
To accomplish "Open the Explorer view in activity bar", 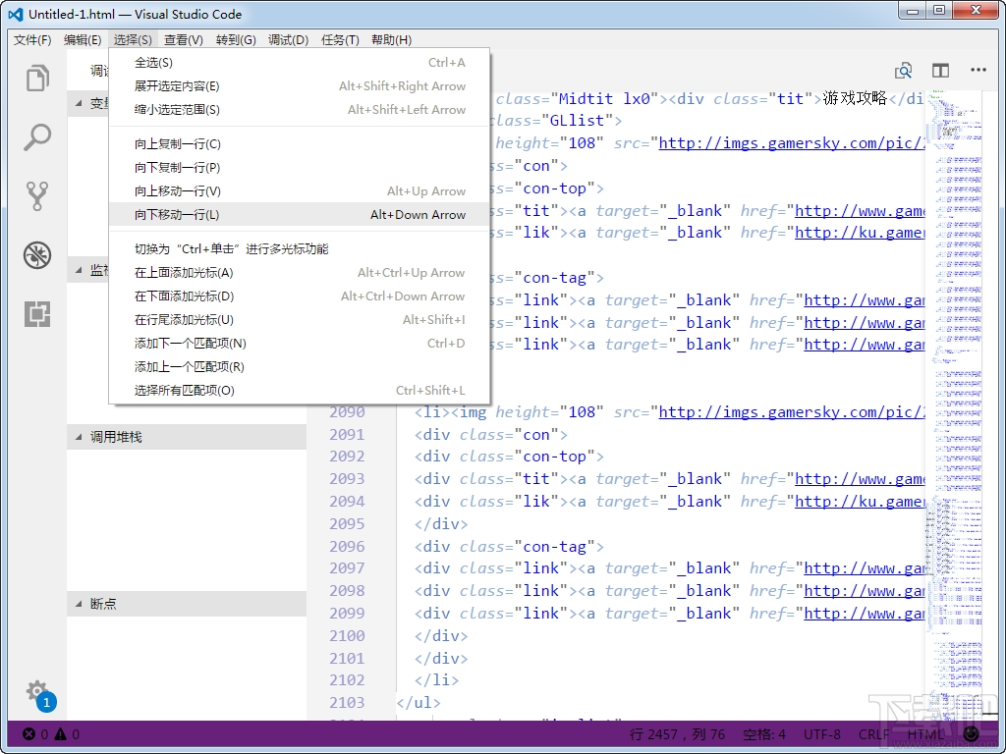I will point(36,78).
